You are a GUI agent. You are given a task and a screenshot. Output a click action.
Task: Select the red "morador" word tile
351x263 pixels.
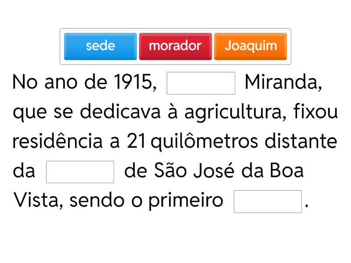[x=175, y=46]
